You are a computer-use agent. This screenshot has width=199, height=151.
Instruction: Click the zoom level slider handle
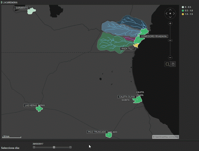[170, 41]
